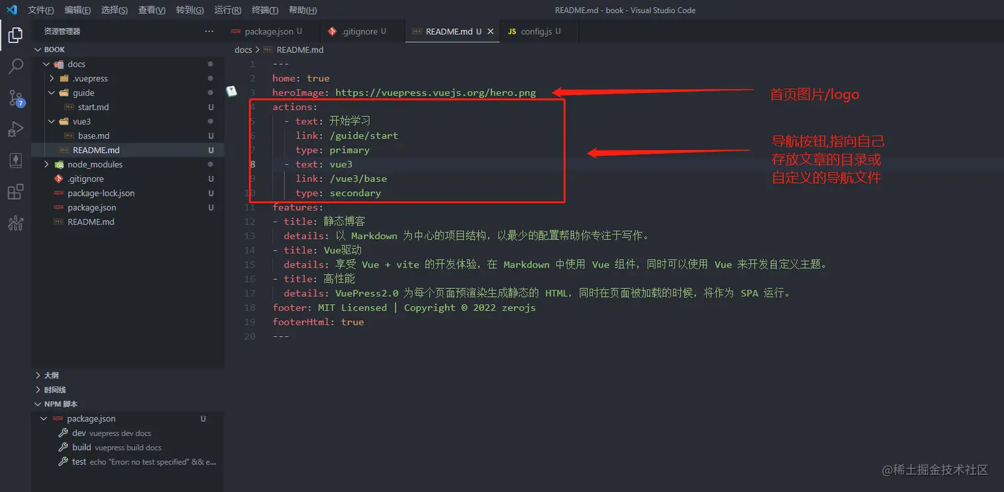The width and height of the screenshot is (1004, 492).
Task: Place cursor on the 'home: true' line
Action: click(301, 78)
